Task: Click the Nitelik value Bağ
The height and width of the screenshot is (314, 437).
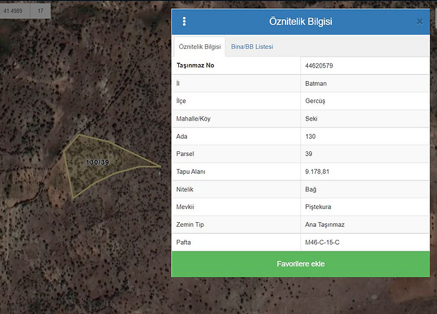Action: [311, 189]
